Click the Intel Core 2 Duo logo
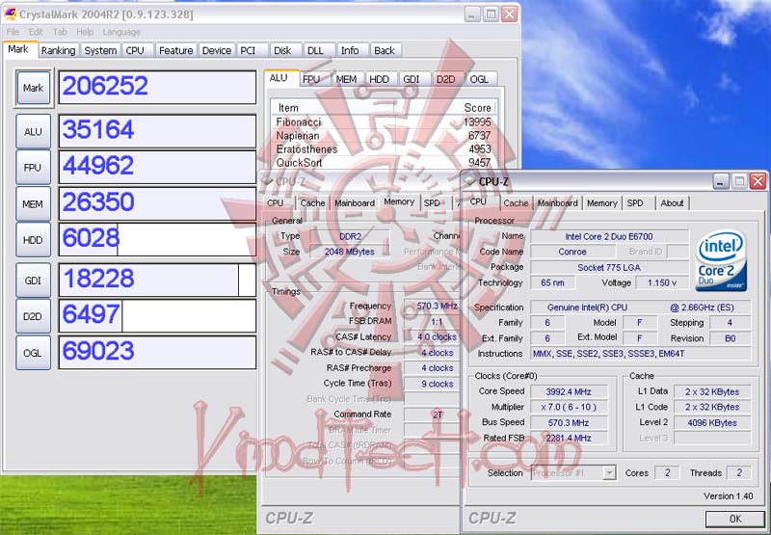This screenshot has width=771, height=535. click(x=721, y=260)
